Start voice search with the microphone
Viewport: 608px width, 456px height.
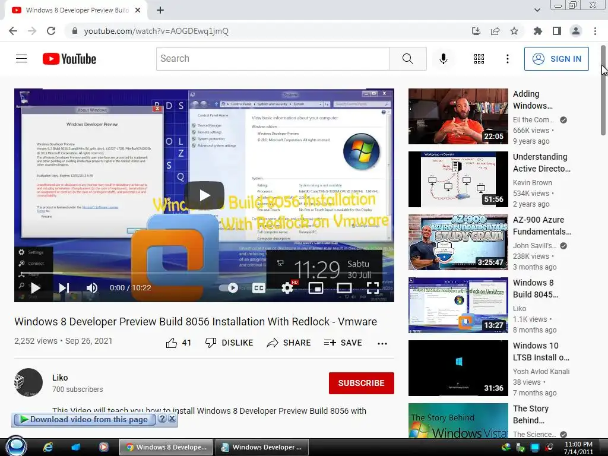pyautogui.click(x=444, y=59)
